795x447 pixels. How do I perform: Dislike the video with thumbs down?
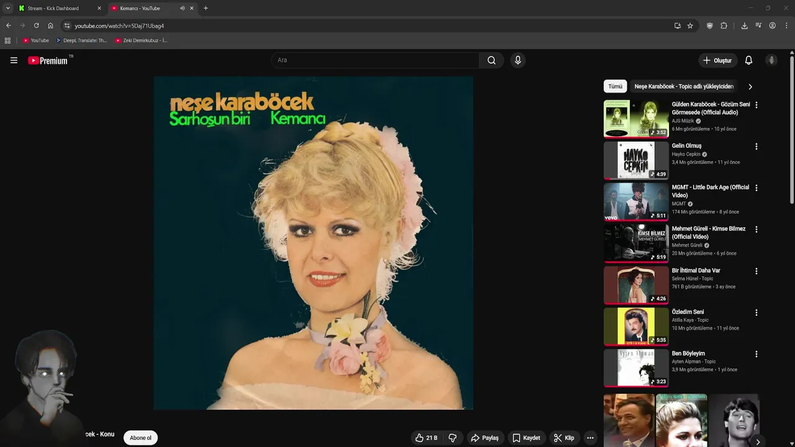452,438
